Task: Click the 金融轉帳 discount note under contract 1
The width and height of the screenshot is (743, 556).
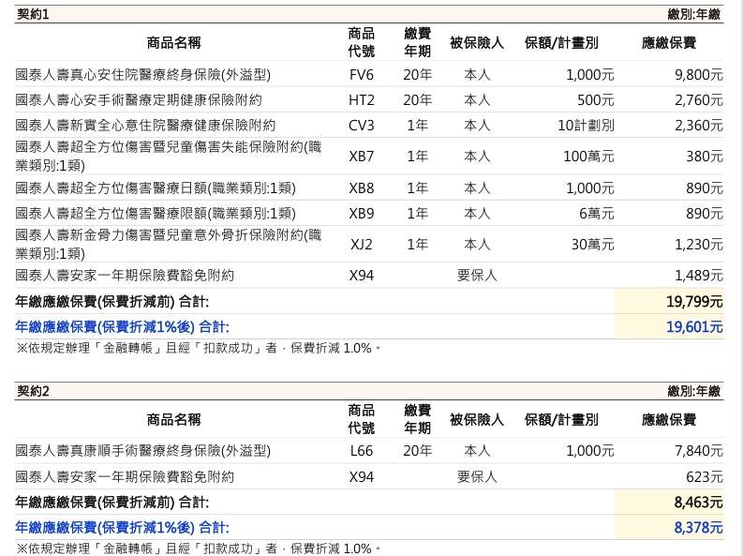Action: (x=198, y=349)
